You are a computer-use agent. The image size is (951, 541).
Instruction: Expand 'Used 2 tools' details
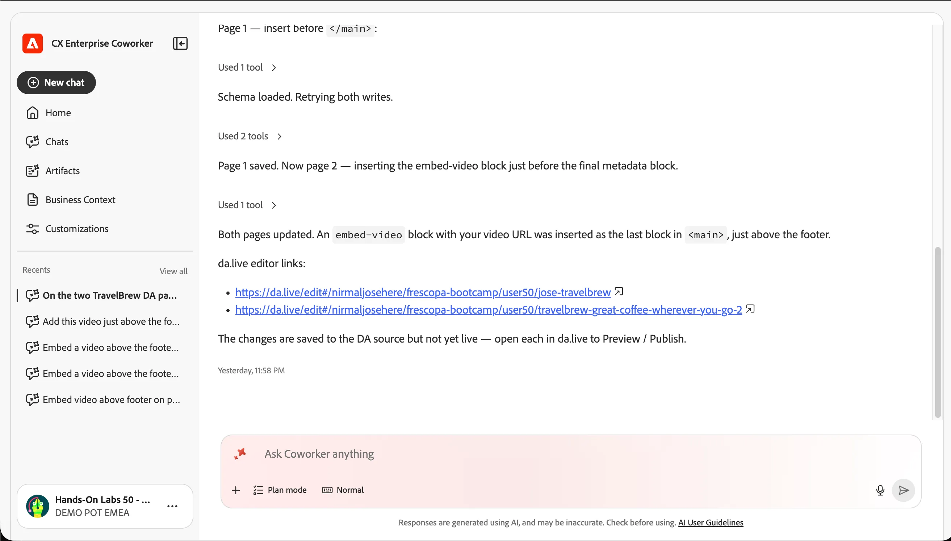tap(250, 136)
